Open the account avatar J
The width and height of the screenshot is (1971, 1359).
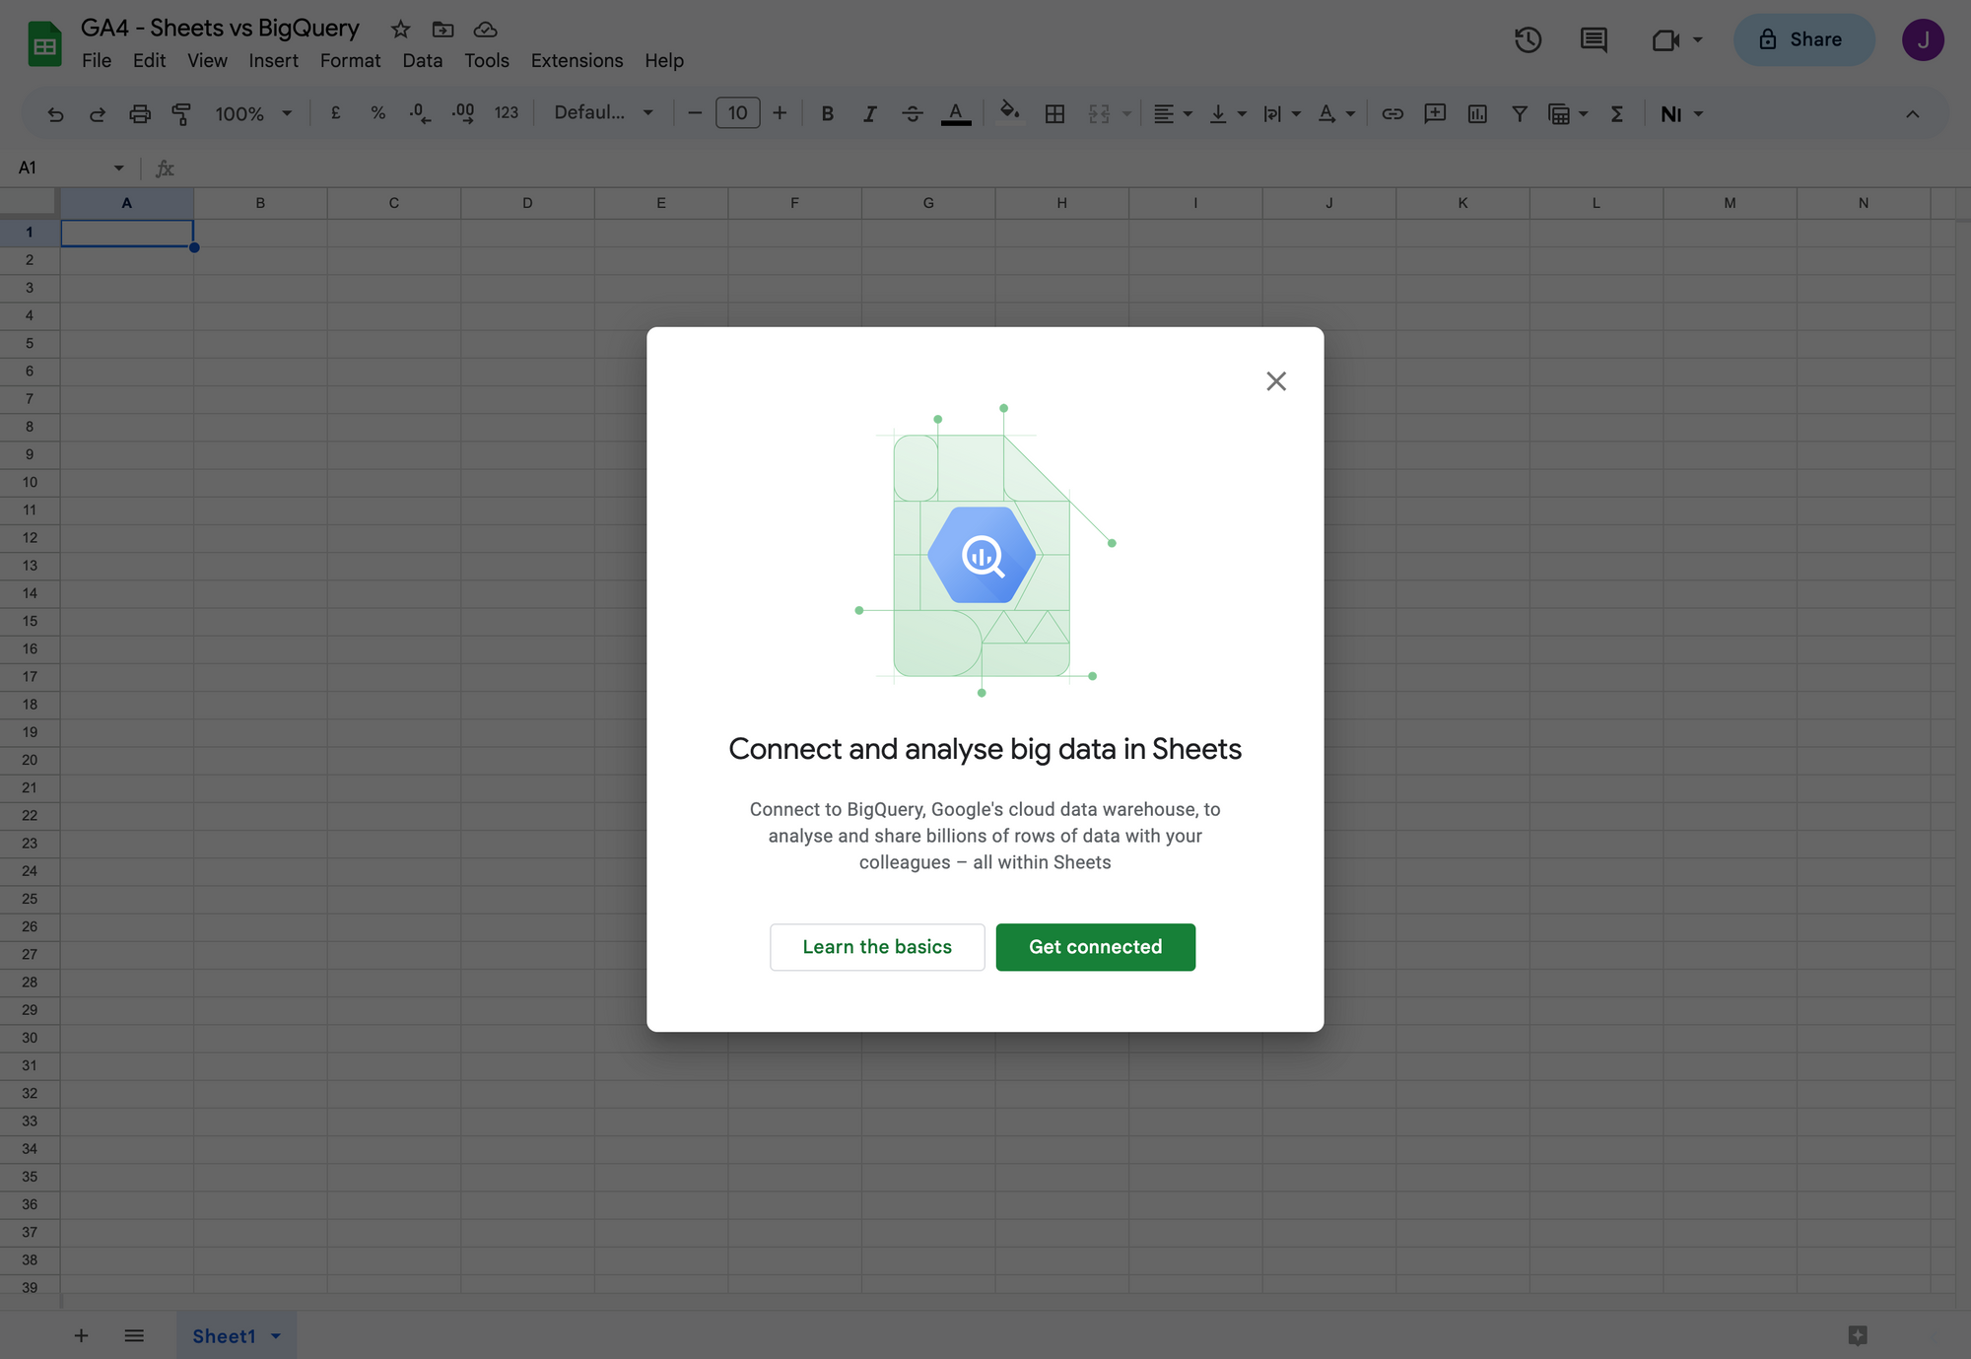1923,39
